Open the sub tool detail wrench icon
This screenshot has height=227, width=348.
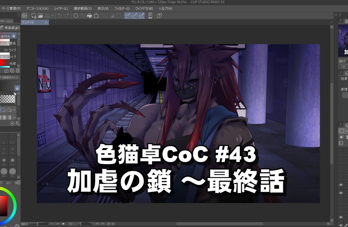pyautogui.click(x=17, y=124)
